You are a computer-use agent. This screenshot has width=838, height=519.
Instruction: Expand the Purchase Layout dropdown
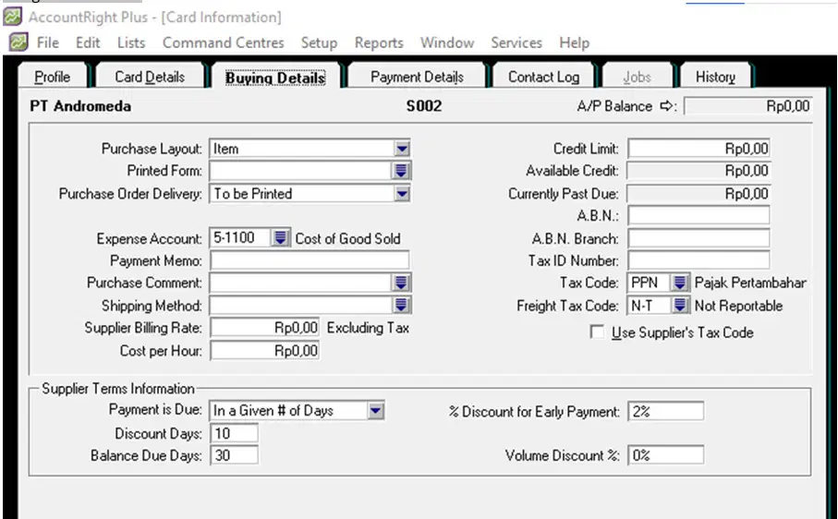click(402, 149)
